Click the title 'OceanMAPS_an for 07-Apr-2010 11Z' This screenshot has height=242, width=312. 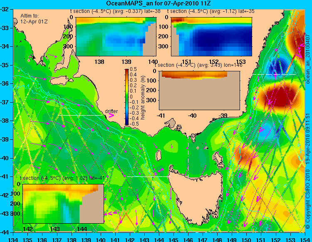point(158,3)
